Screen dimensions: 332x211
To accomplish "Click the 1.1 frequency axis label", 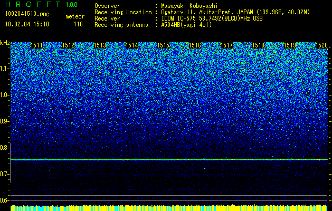I will click(4, 69).
